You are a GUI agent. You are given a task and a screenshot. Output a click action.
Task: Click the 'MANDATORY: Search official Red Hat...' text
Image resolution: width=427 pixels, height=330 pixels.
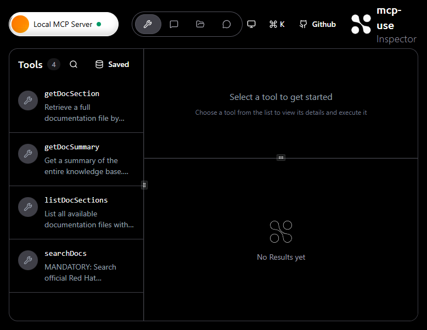(x=80, y=272)
